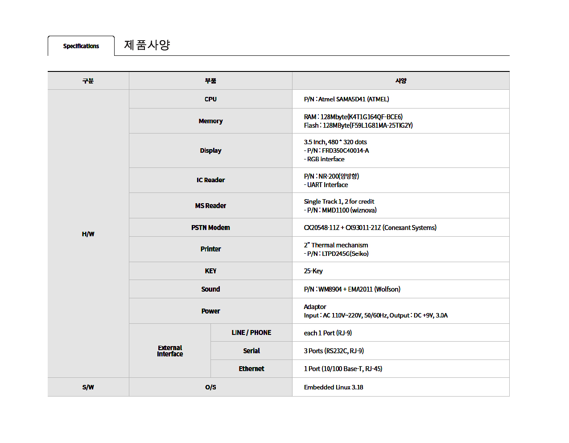Click the Ethernet cell label
The image size is (569, 443).
(x=251, y=369)
